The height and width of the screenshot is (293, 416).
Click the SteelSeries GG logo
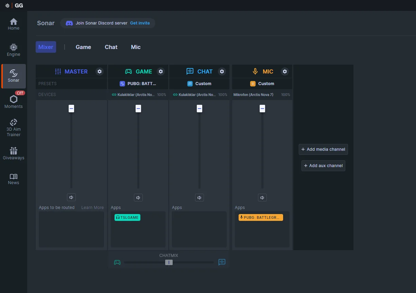(x=14, y=5)
